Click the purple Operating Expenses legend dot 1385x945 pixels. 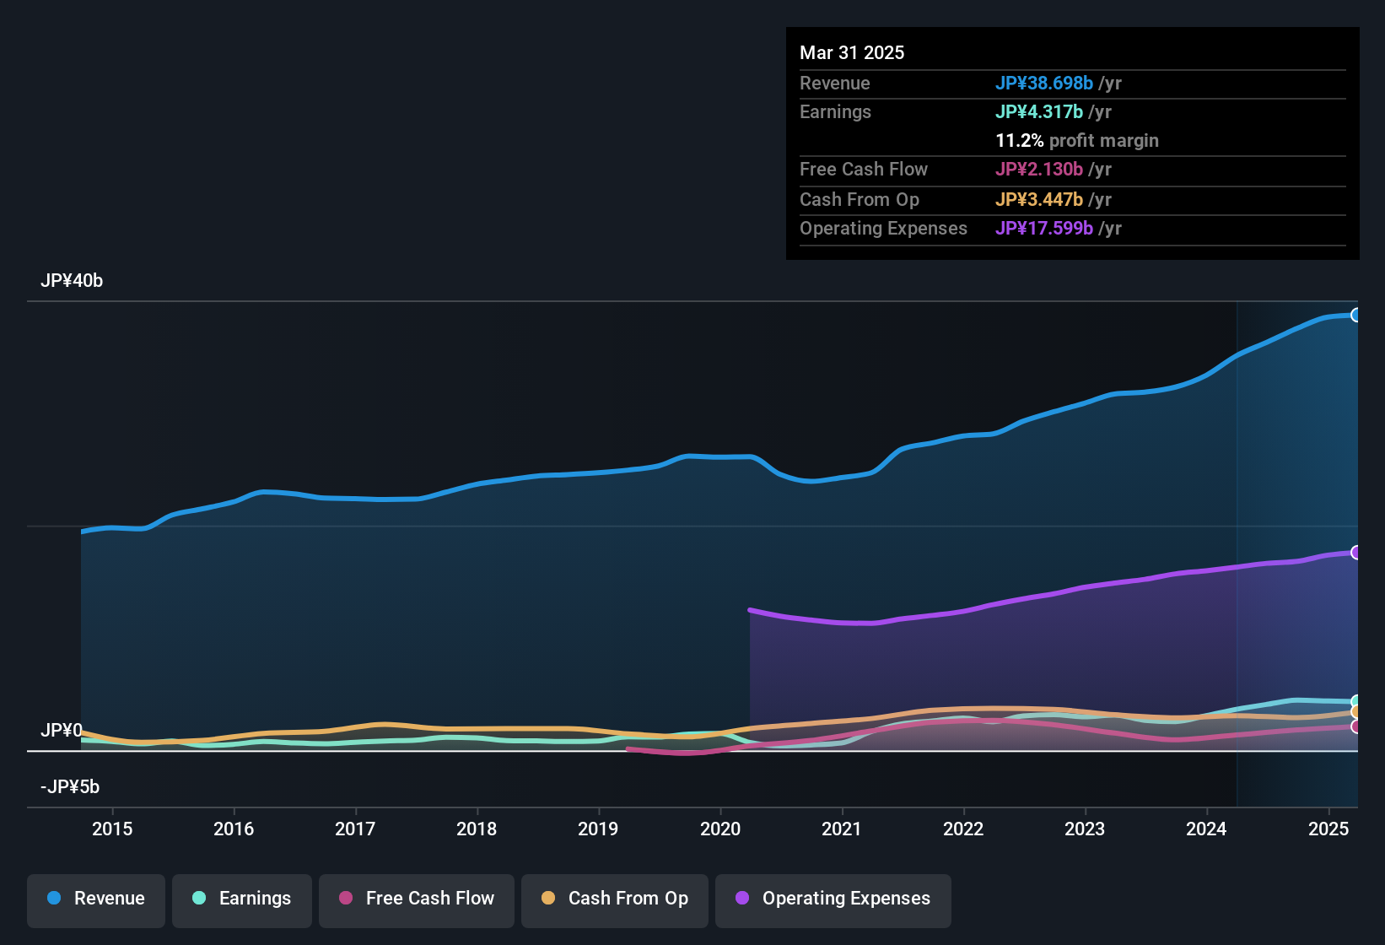click(x=741, y=899)
